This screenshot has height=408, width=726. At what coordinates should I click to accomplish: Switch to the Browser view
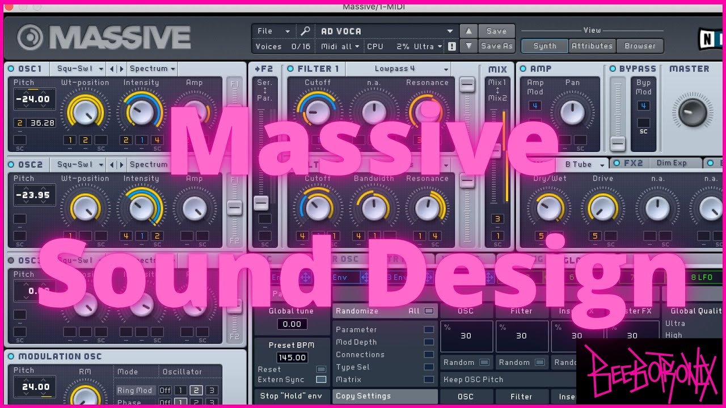click(x=640, y=46)
